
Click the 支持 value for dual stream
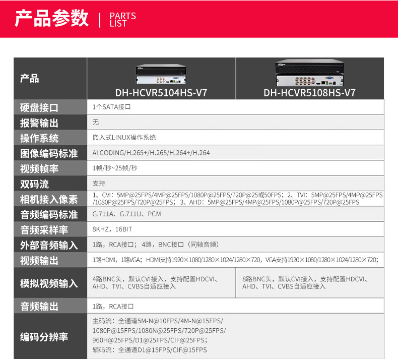[99, 183]
